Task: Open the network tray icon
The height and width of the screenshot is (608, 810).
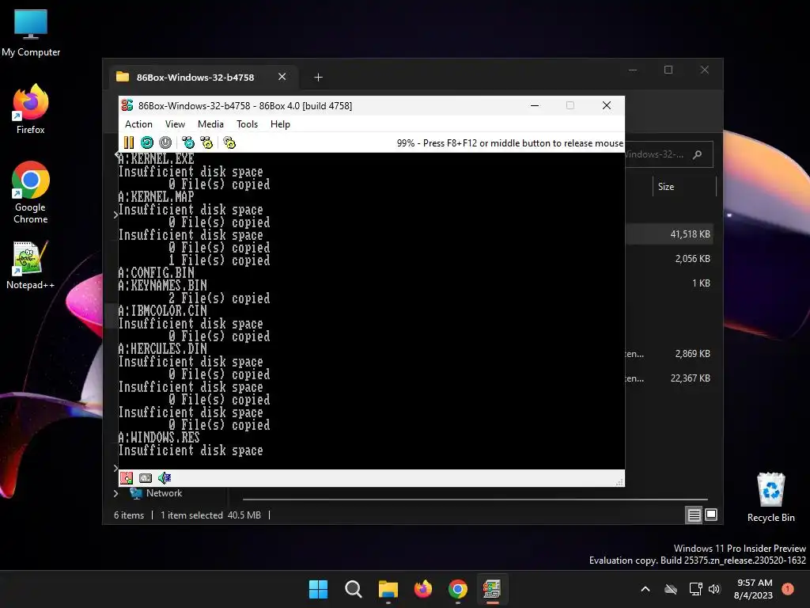Action: [x=695, y=589]
